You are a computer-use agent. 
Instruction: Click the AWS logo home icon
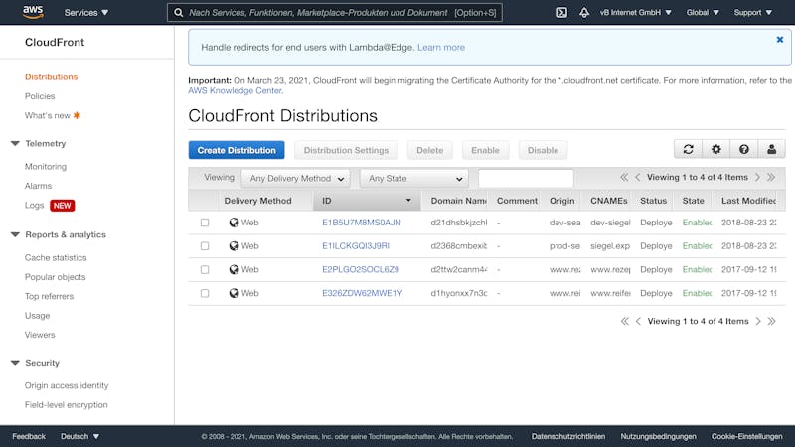click(33, 12)
